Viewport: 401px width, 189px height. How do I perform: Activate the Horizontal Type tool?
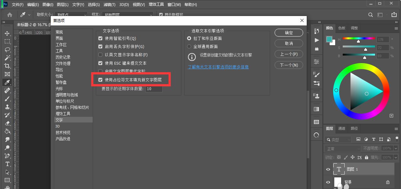point(7,164)
